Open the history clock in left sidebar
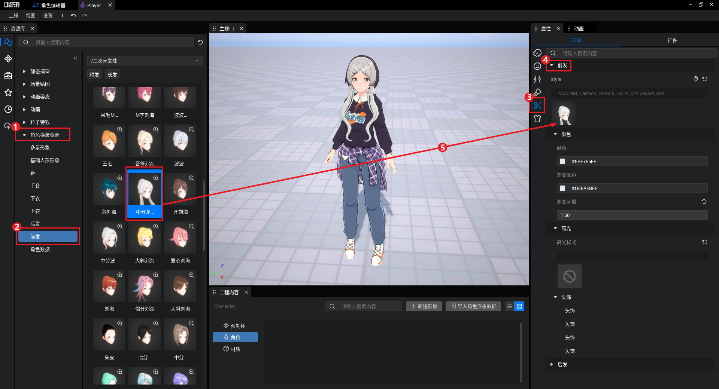The image size is (719, 389). pyautogui.click(x=8, y=109)
